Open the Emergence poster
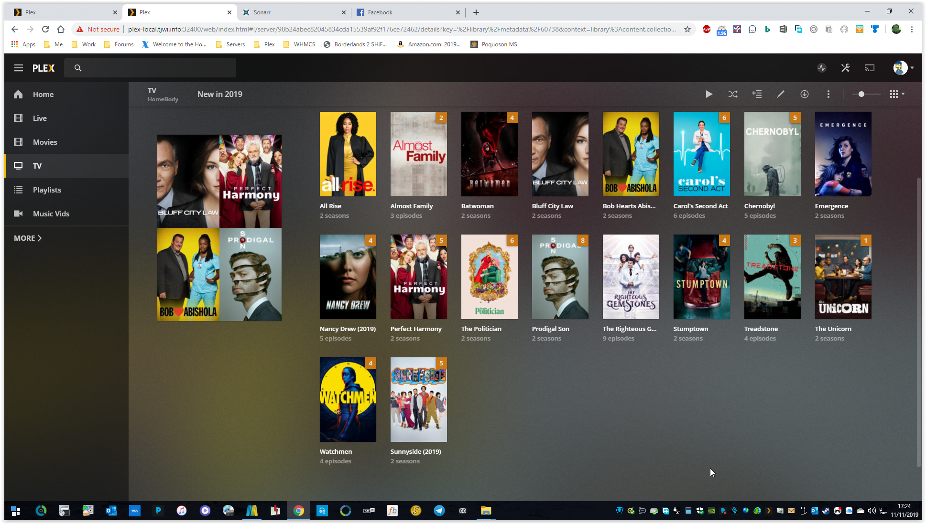This screenshot has height=524, width=926. (x=843, y=154)
